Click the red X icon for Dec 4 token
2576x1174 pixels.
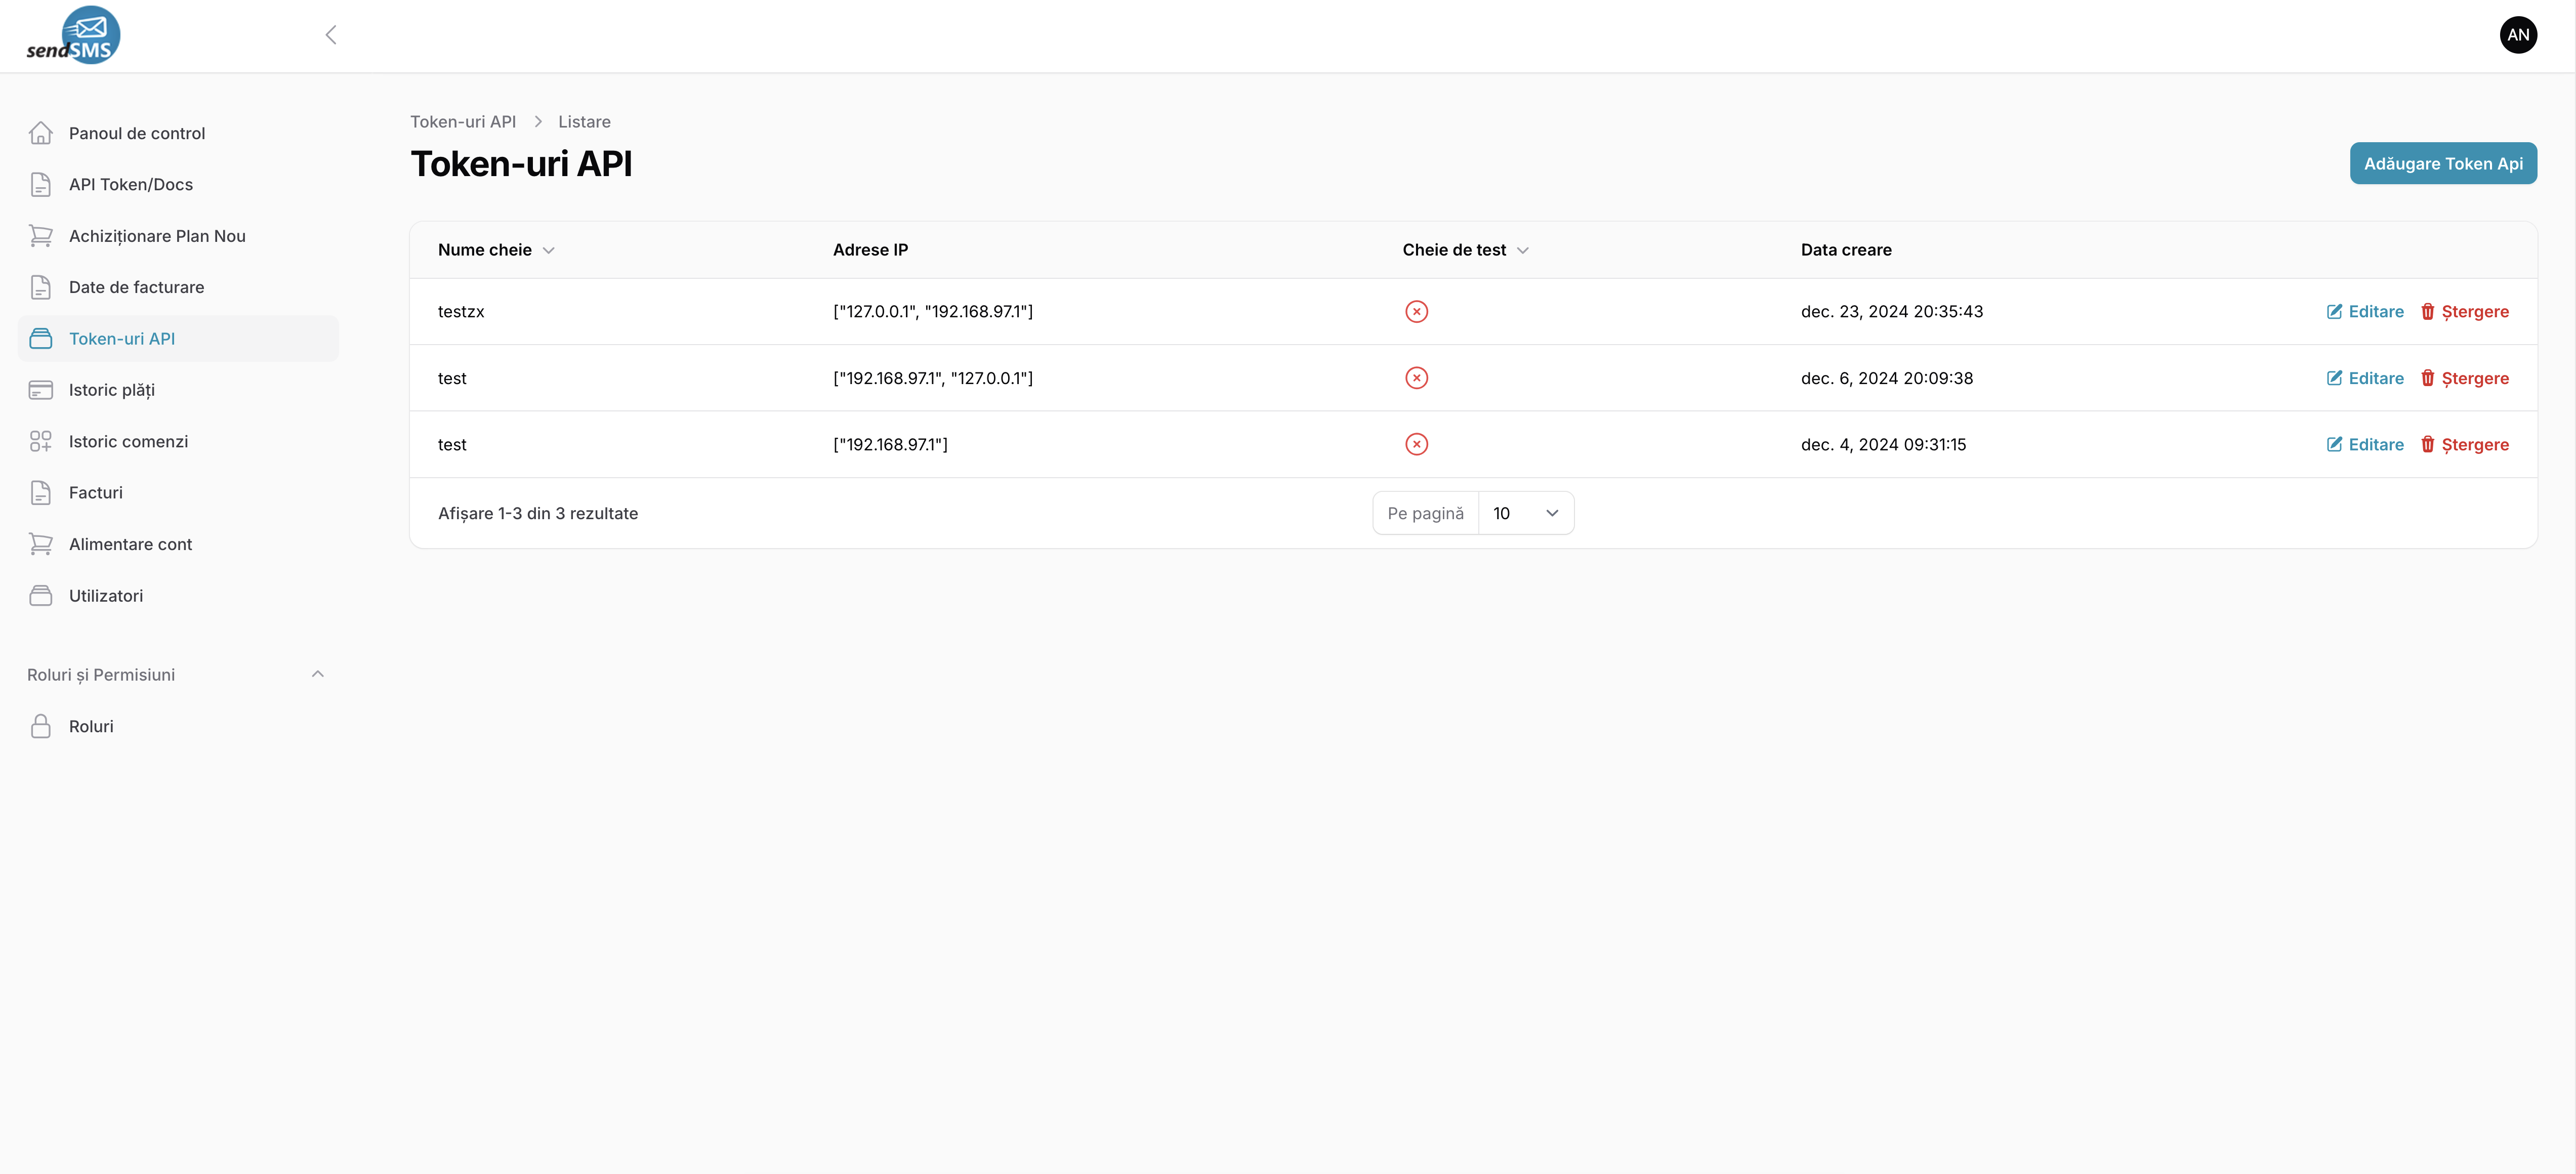1416,444
